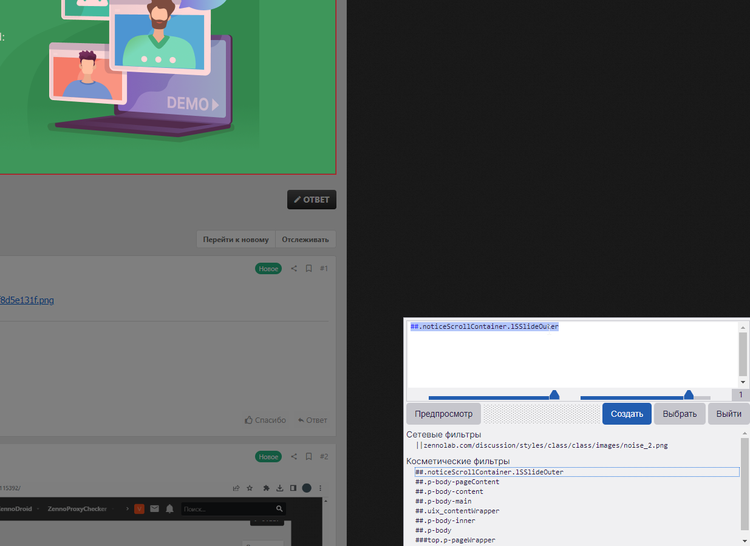This screenshot has width=750, height=546.
Task: Like post #1 with Спасибо
Action: click(265, 420)
